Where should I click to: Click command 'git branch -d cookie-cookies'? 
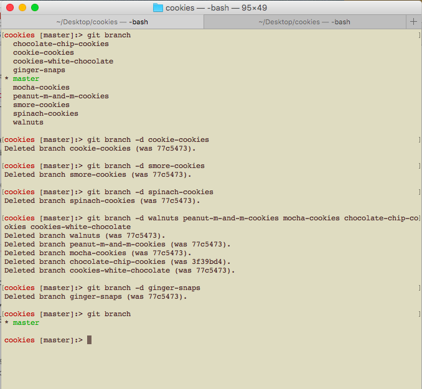click(x=148, y=139)
